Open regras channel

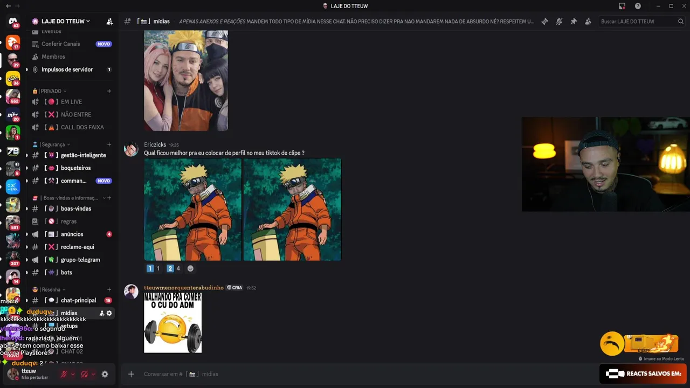click(72, 221)
